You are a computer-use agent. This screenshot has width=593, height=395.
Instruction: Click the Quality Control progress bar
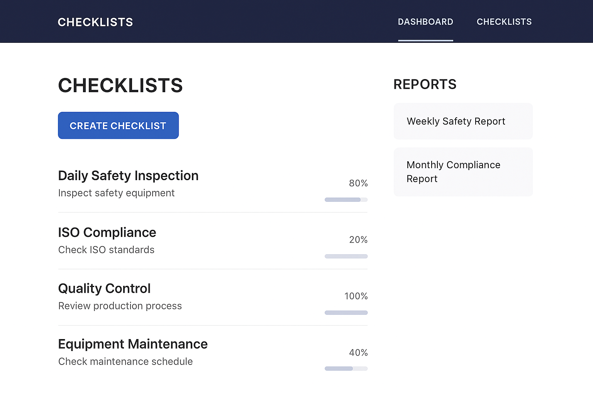pyautogui.click(x=346, y=312)
